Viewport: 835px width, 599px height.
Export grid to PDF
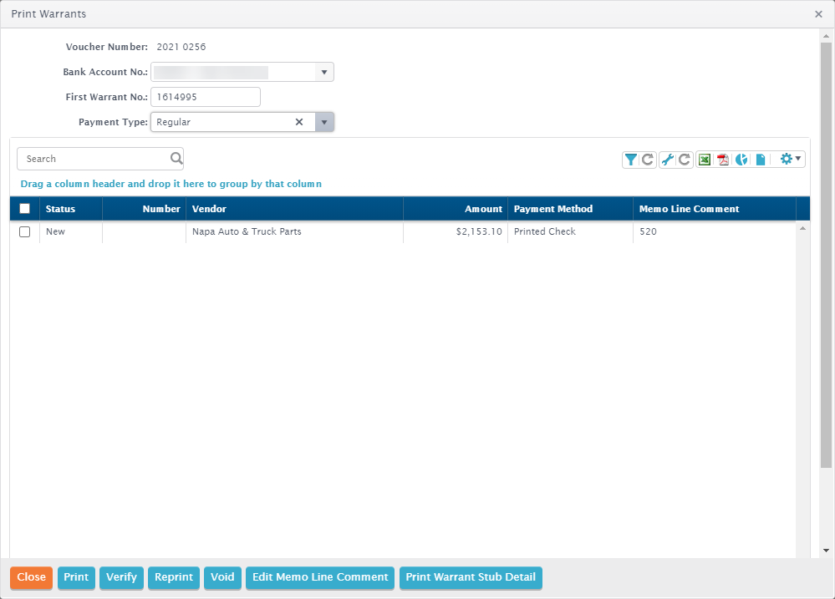coord(723,160)
